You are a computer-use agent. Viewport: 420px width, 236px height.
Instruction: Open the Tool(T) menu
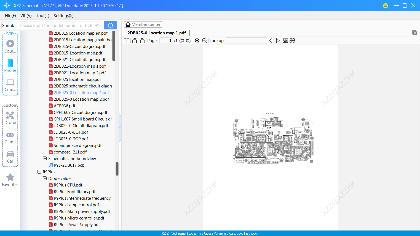[43, 16]
